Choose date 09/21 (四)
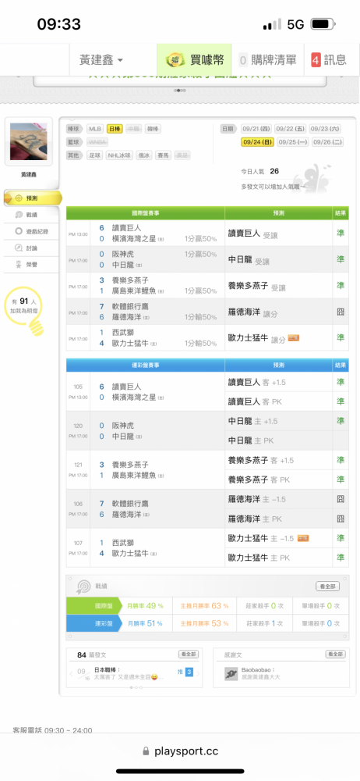The width and height of the screenshot is (360, 781). (x=256, y=129)
